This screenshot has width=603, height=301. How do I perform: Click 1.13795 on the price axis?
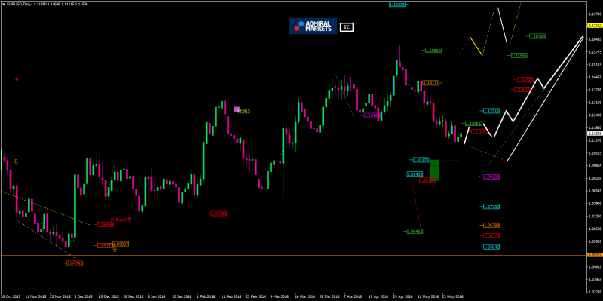(595, 90)
